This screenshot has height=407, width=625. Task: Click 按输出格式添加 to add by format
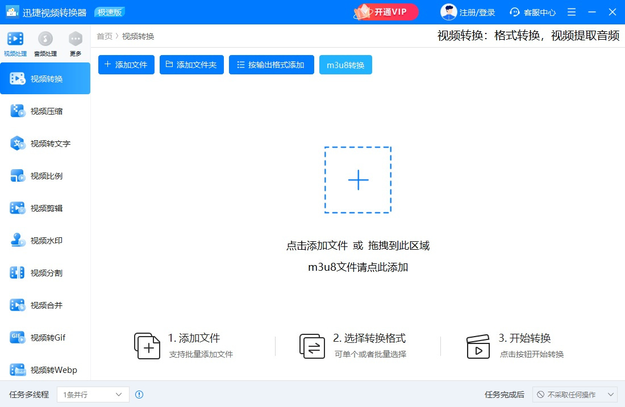(271, 64)
